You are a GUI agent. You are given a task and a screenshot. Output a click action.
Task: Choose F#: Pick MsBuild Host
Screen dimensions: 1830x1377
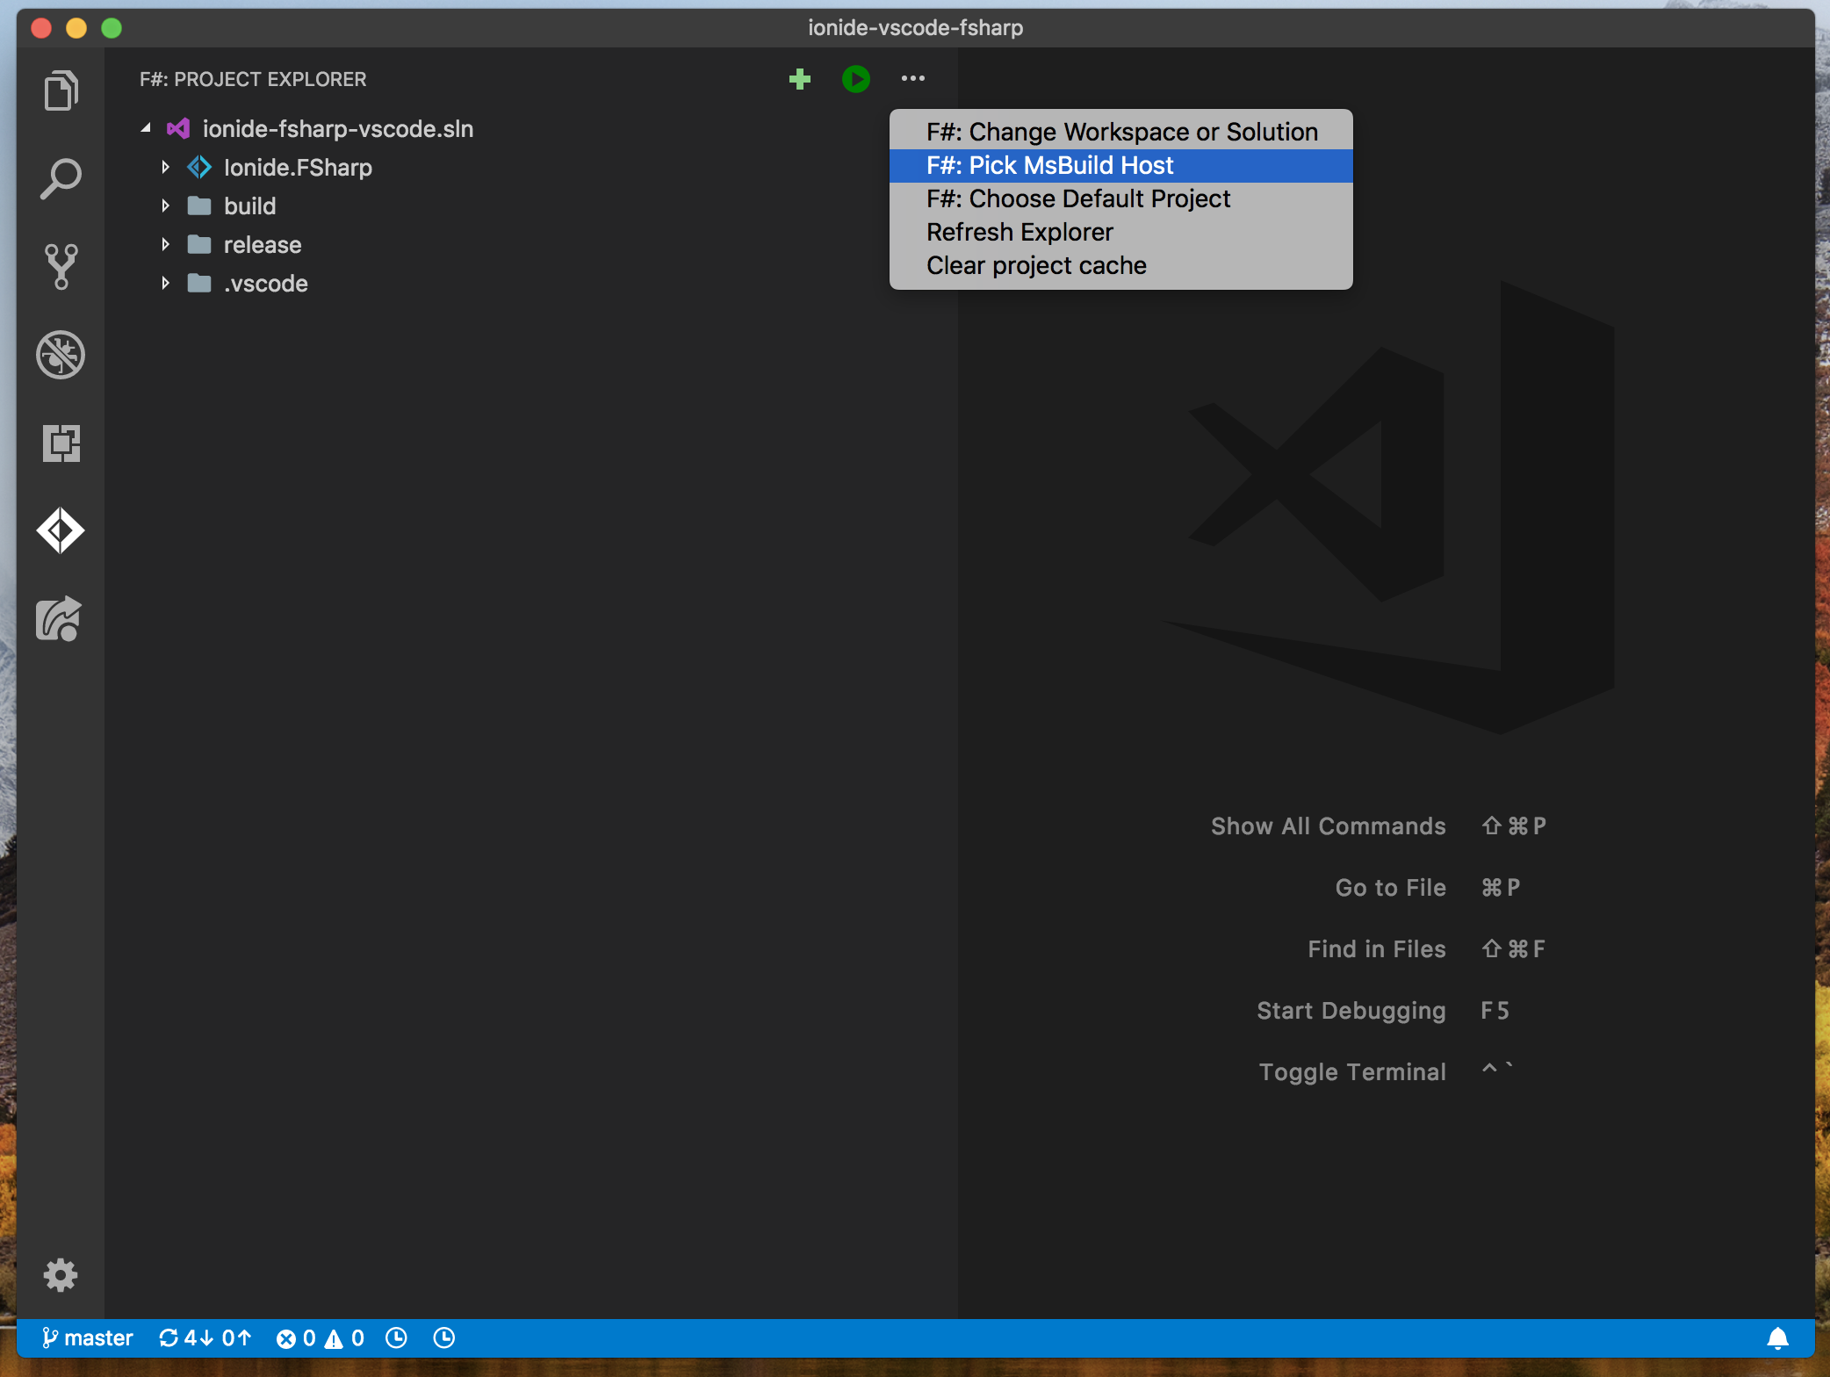(1120, 165)
